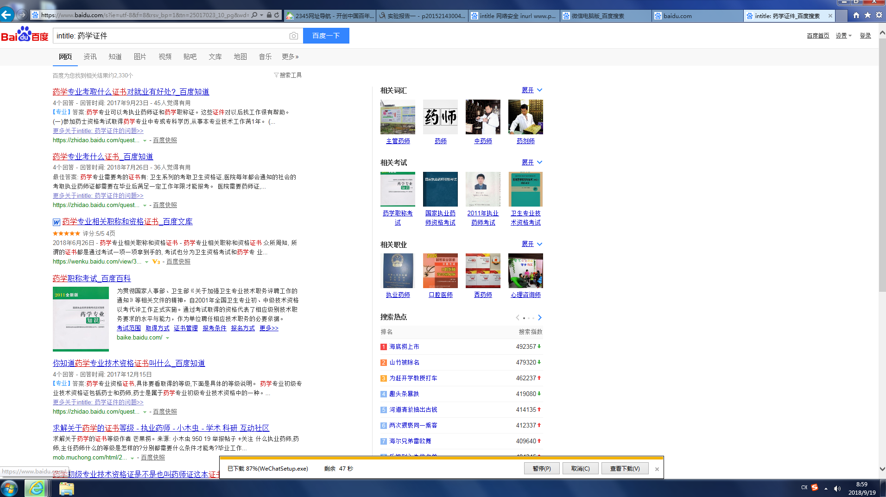Click the volume speaker tray icon
The height and width of the screenshot is (497, 886).
point(837,488)
